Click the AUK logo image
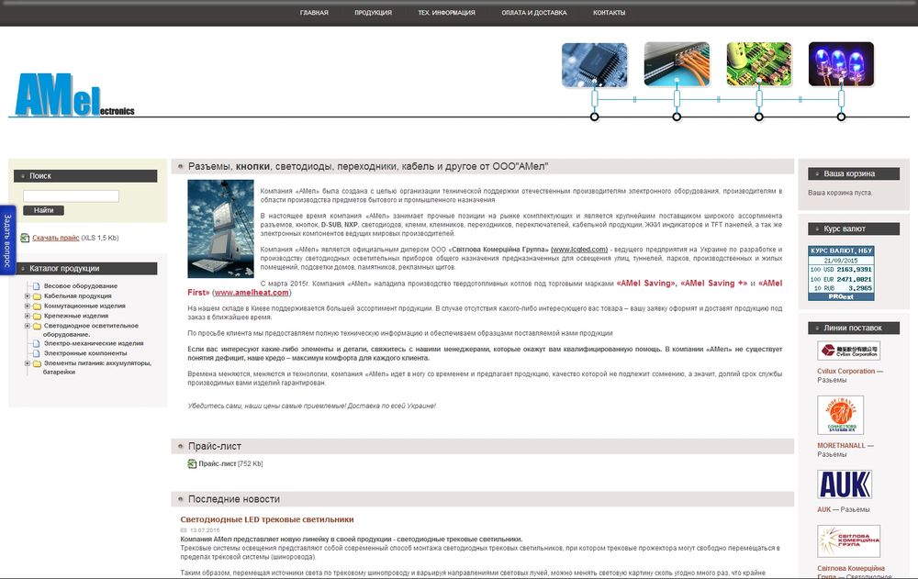Screen dimensions: 918x579 pos(845,484)
